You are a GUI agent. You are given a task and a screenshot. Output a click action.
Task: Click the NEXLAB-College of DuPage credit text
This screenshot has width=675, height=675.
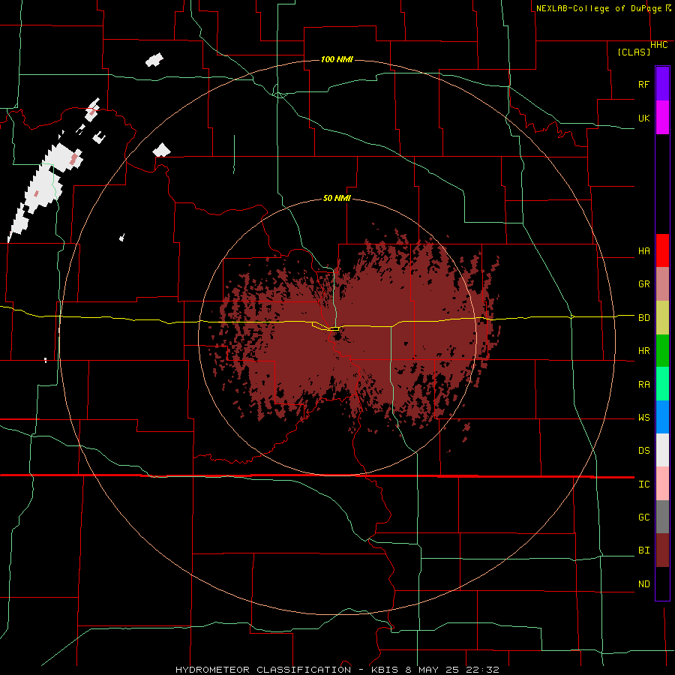coord(604,8)
